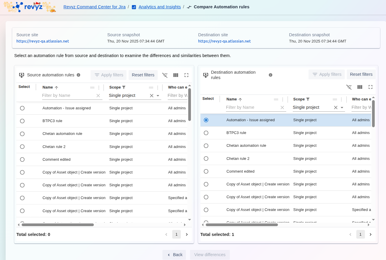The width and height of the screenshot is (386, 260).
Task: Select the source Comment edited radio button
Action: tap(22, 160)
